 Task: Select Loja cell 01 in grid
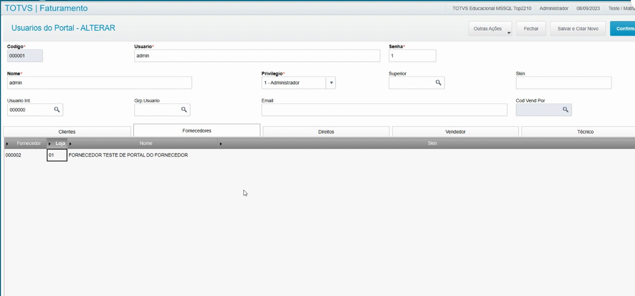pos(57,155)
